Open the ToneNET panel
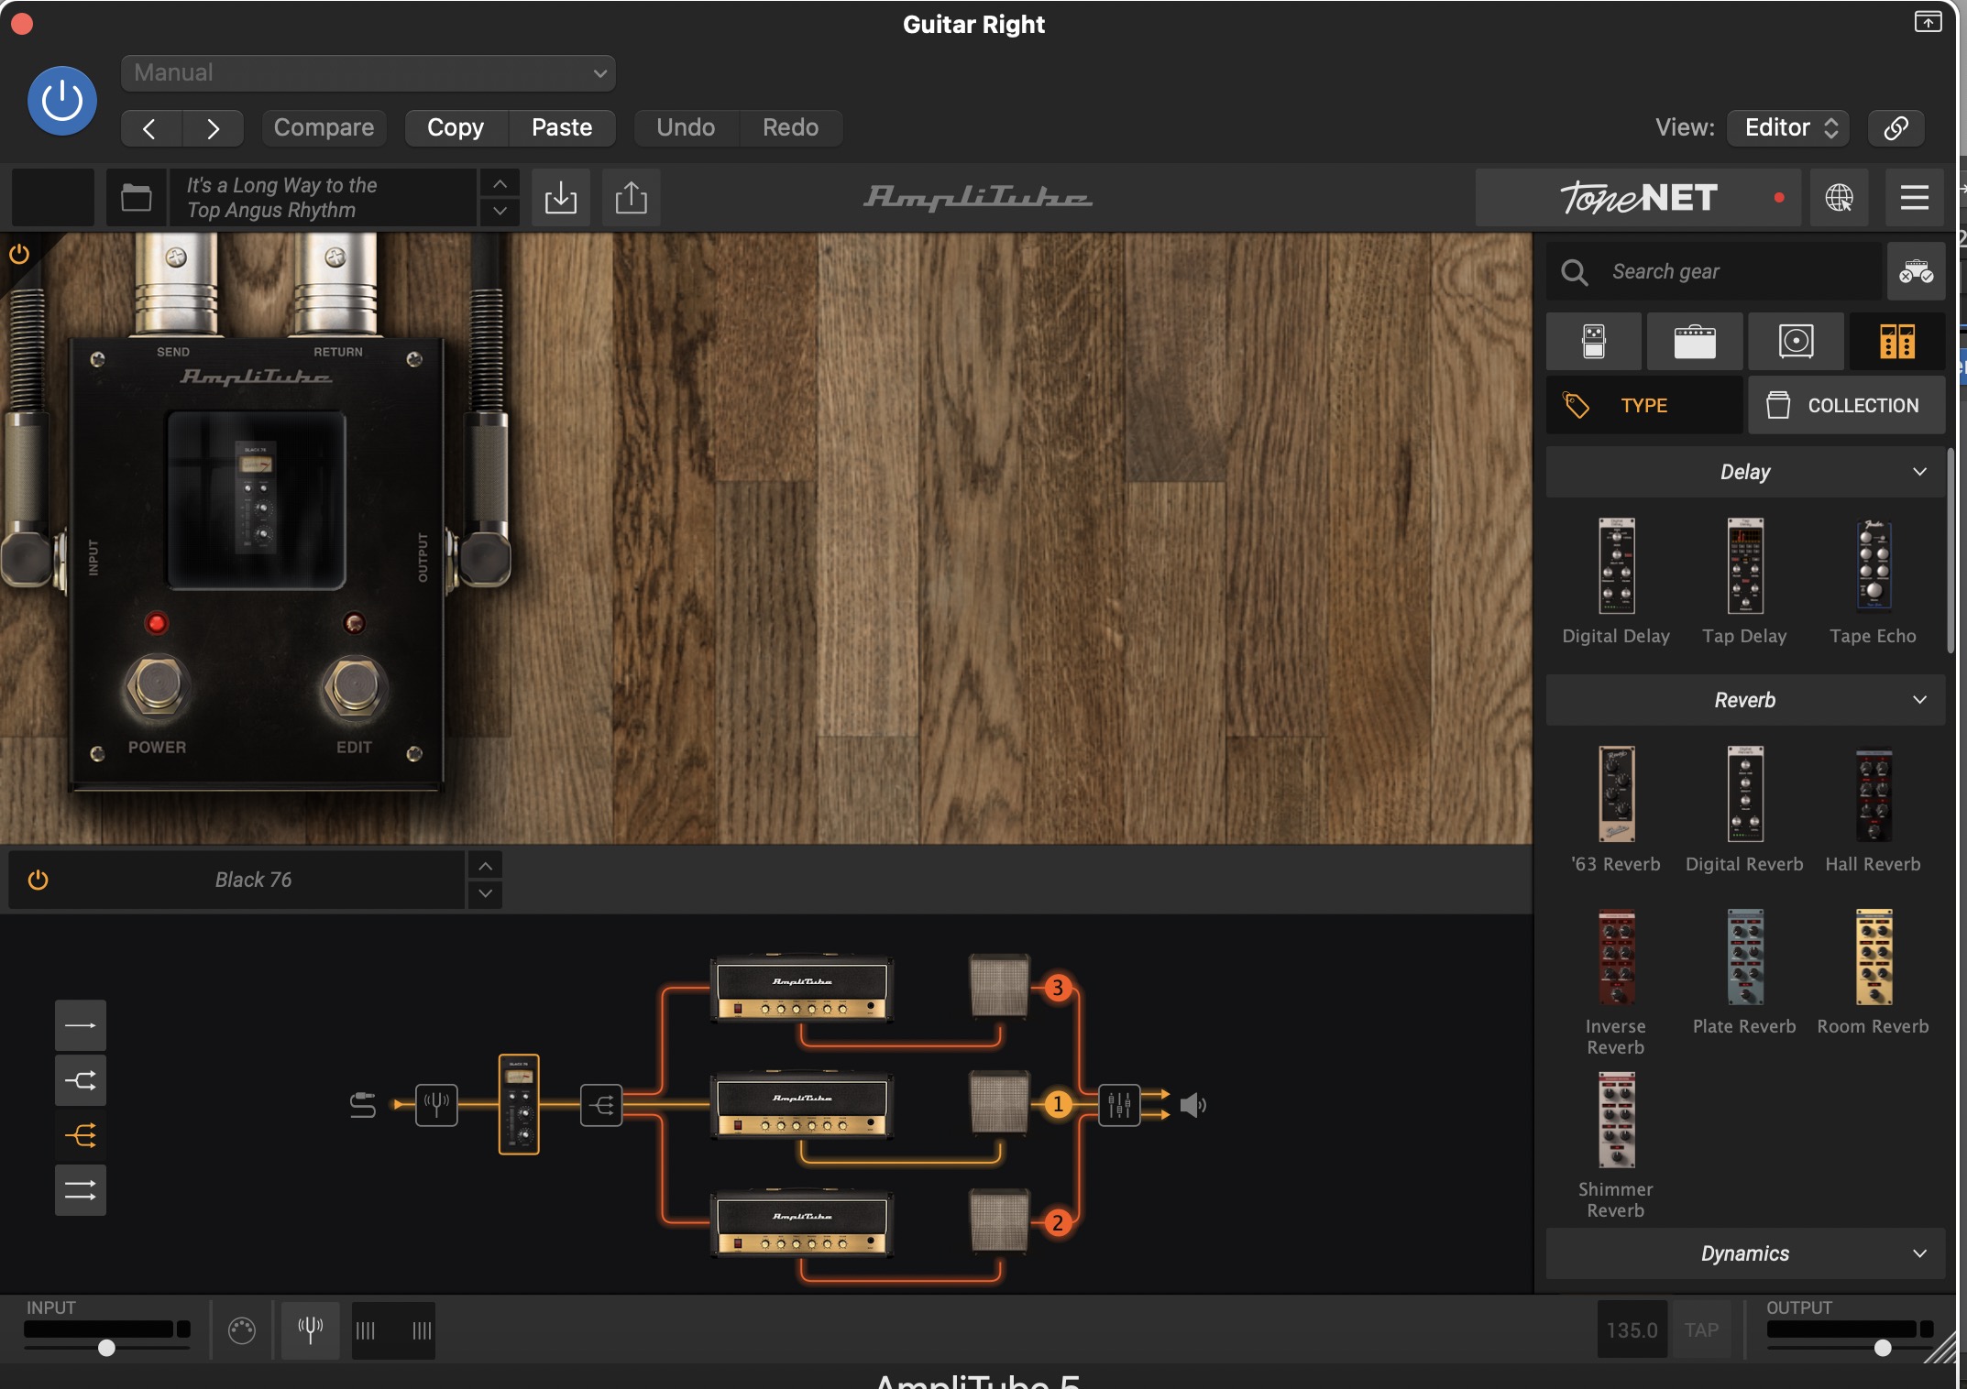 [1638, 197]
